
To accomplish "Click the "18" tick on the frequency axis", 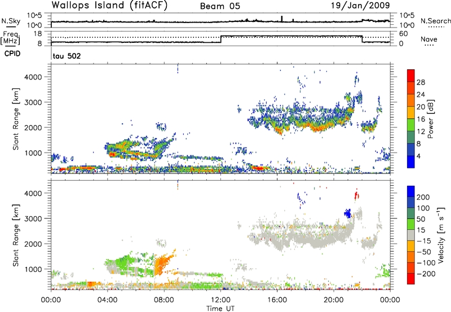I will pos(38,34).
